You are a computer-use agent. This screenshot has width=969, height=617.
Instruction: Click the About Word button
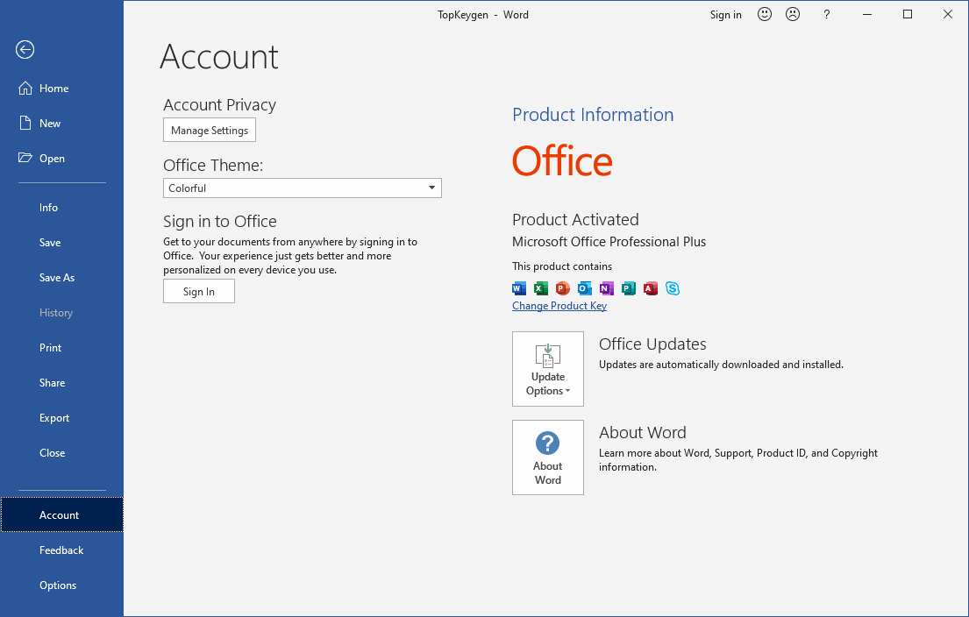click(547, 457)
